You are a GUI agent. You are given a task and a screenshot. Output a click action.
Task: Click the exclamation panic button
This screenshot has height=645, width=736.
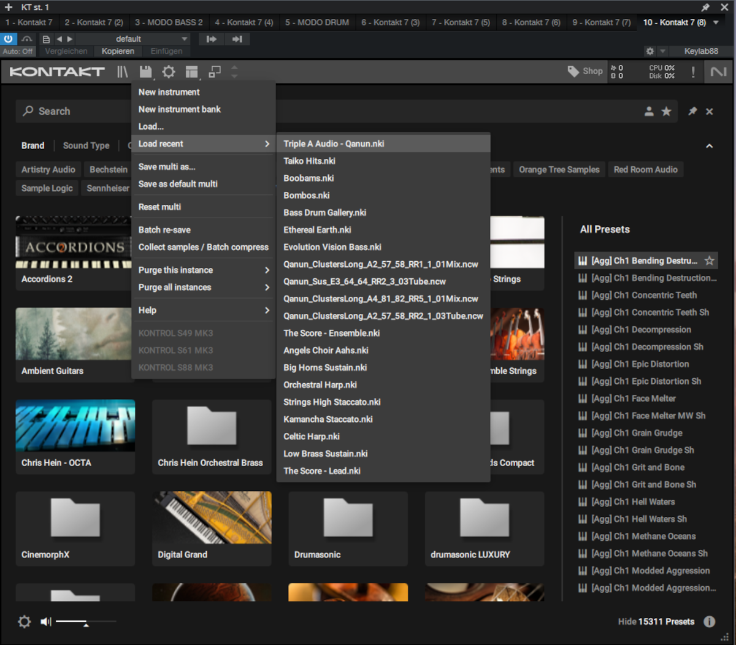click(693, 72)
